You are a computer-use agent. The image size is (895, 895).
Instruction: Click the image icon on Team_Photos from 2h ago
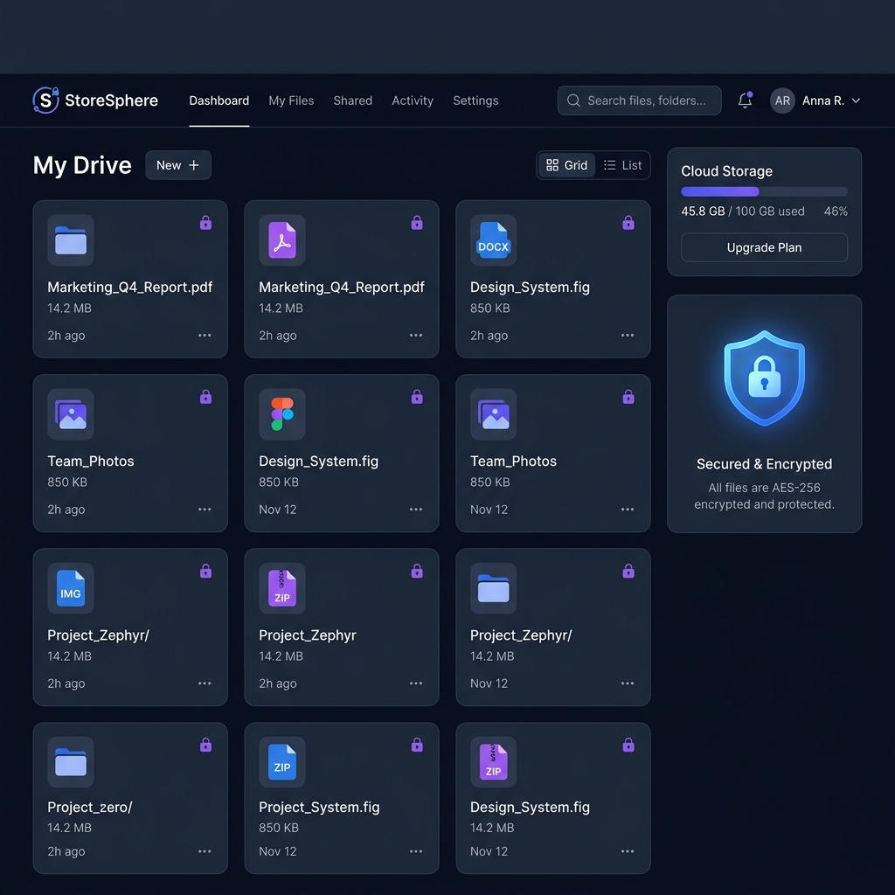(71, 414)
